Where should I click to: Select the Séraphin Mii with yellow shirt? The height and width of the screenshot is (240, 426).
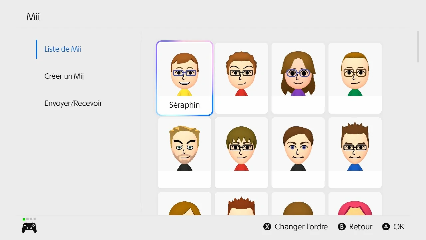click(184, 78)
